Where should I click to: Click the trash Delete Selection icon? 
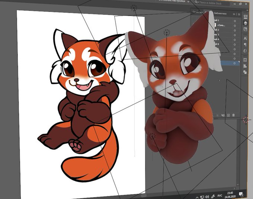tap(233, 115)
